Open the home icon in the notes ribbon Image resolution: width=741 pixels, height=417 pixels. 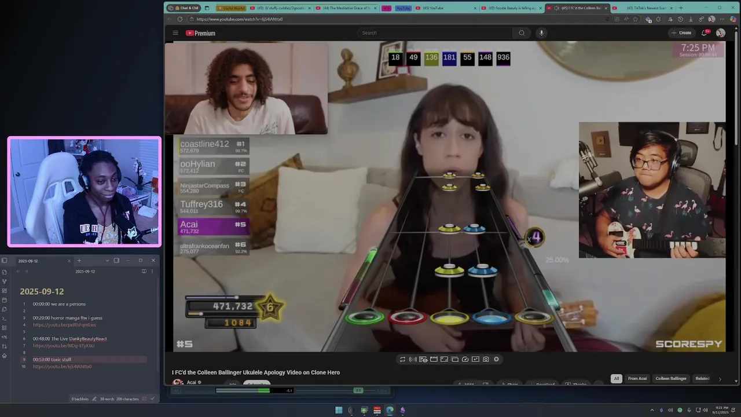point(4,356)
